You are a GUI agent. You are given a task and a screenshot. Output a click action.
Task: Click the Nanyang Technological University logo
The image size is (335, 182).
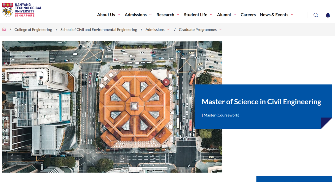click(22, 10)
